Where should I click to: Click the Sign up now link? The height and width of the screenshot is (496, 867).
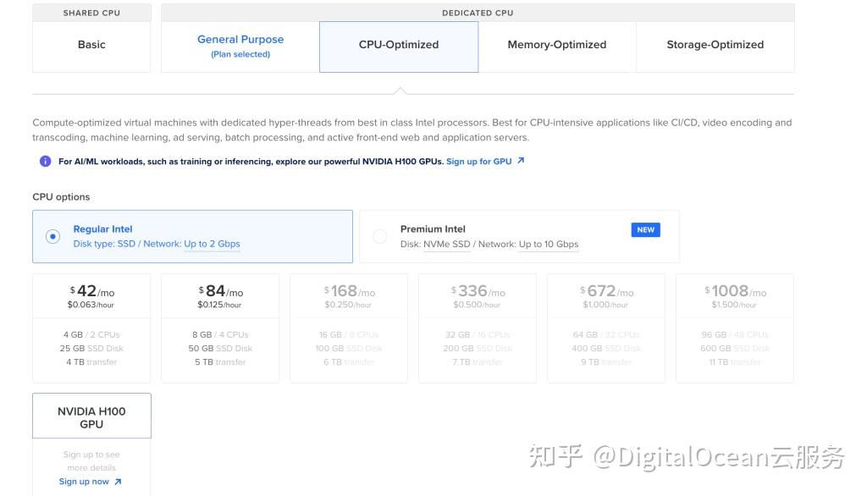pyautogui.click(x=86, y=481)
